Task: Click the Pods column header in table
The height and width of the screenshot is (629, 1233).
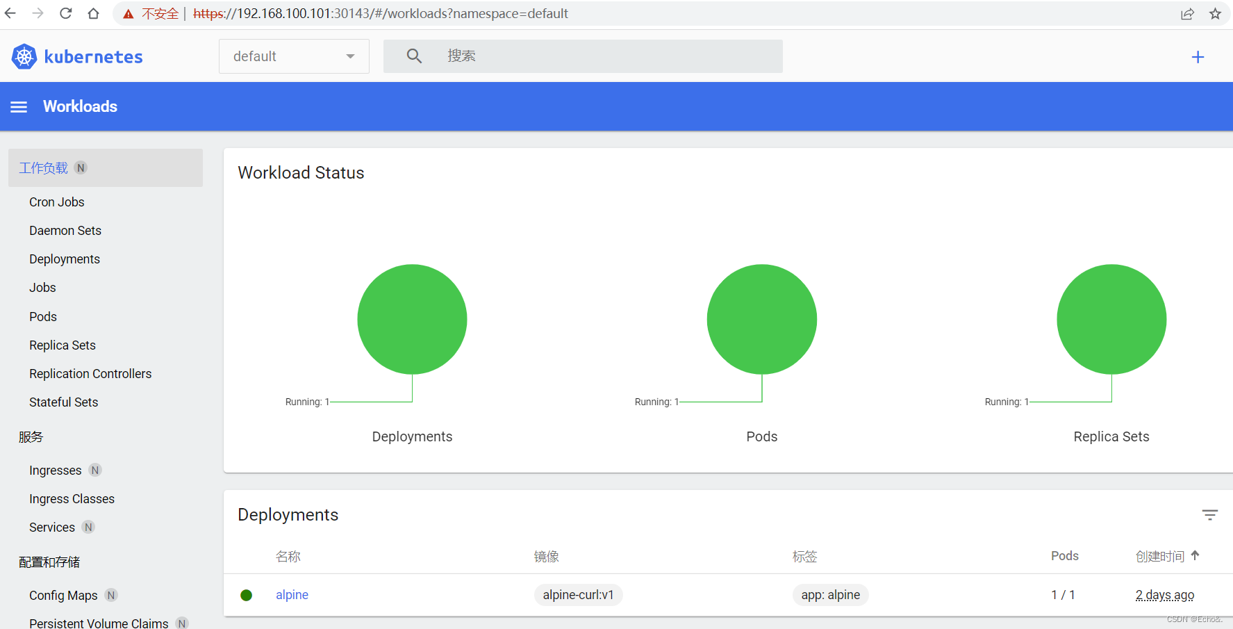Action: pyautogui.click(x=1065, y=556)
